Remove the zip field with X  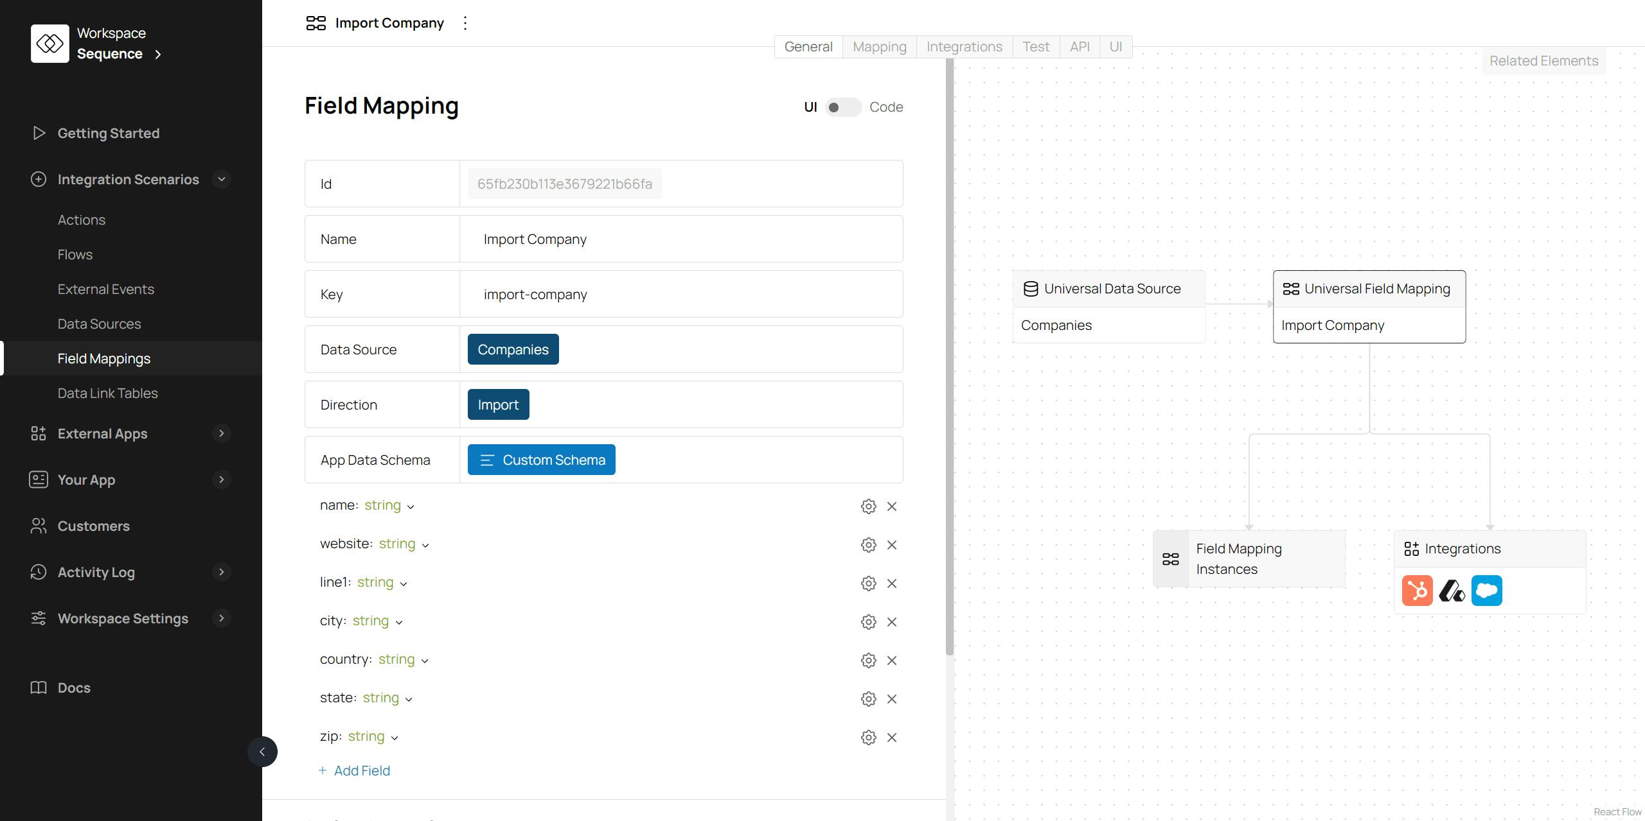892,738
